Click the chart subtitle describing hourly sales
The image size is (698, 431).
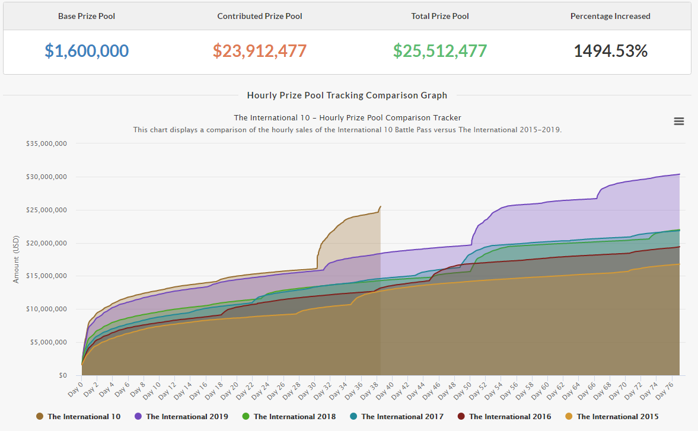pyautogui.click(x=347, y=130)
